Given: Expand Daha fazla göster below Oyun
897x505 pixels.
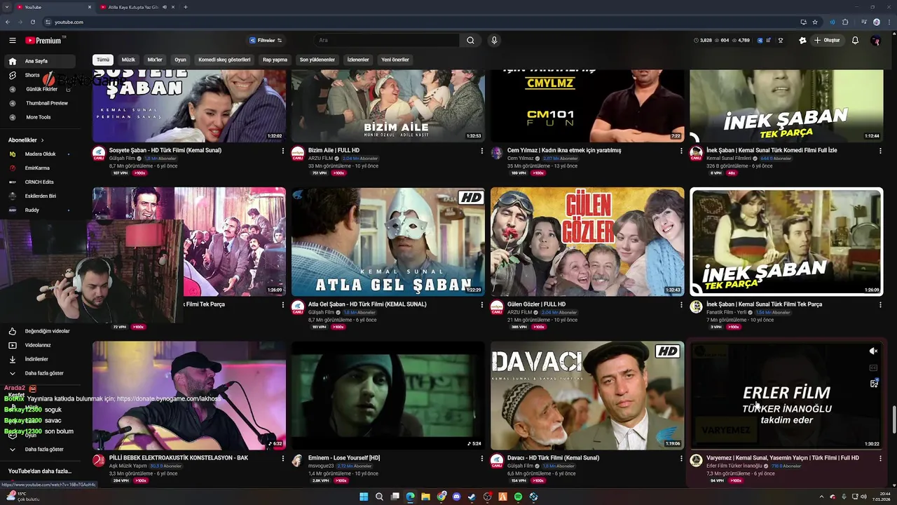Looking at the screenshot, I should click(x=39, y=449).
